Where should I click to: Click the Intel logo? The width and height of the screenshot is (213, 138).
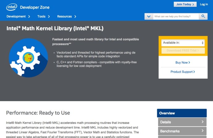pyautogui.click(x=12, y=7)
